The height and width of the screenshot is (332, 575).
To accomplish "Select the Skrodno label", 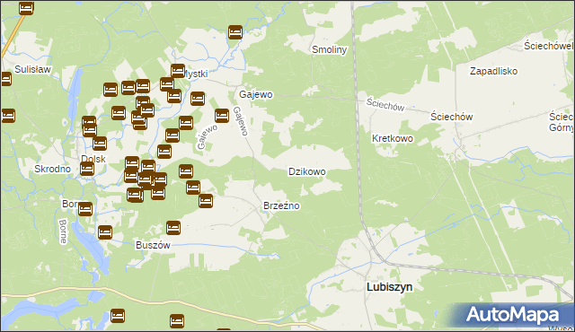I will [52, 169].
